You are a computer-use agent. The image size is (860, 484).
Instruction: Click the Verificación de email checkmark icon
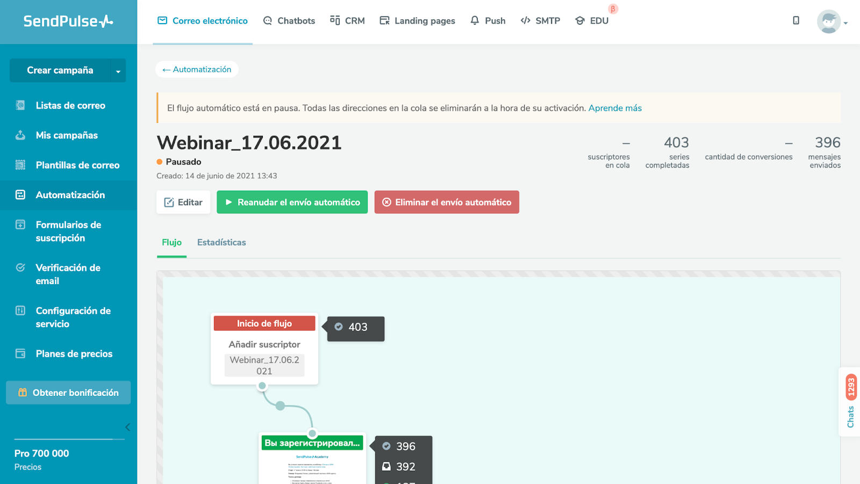20,268
